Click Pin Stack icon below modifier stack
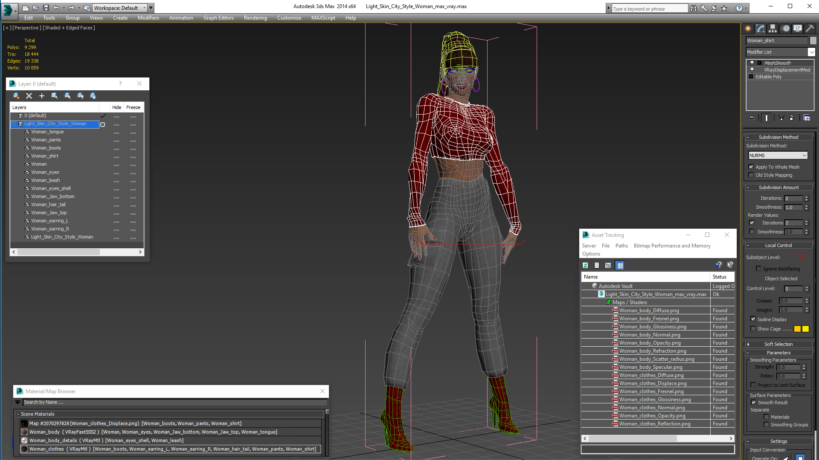Viewport: 819px width, 460px height. (752, 118)
